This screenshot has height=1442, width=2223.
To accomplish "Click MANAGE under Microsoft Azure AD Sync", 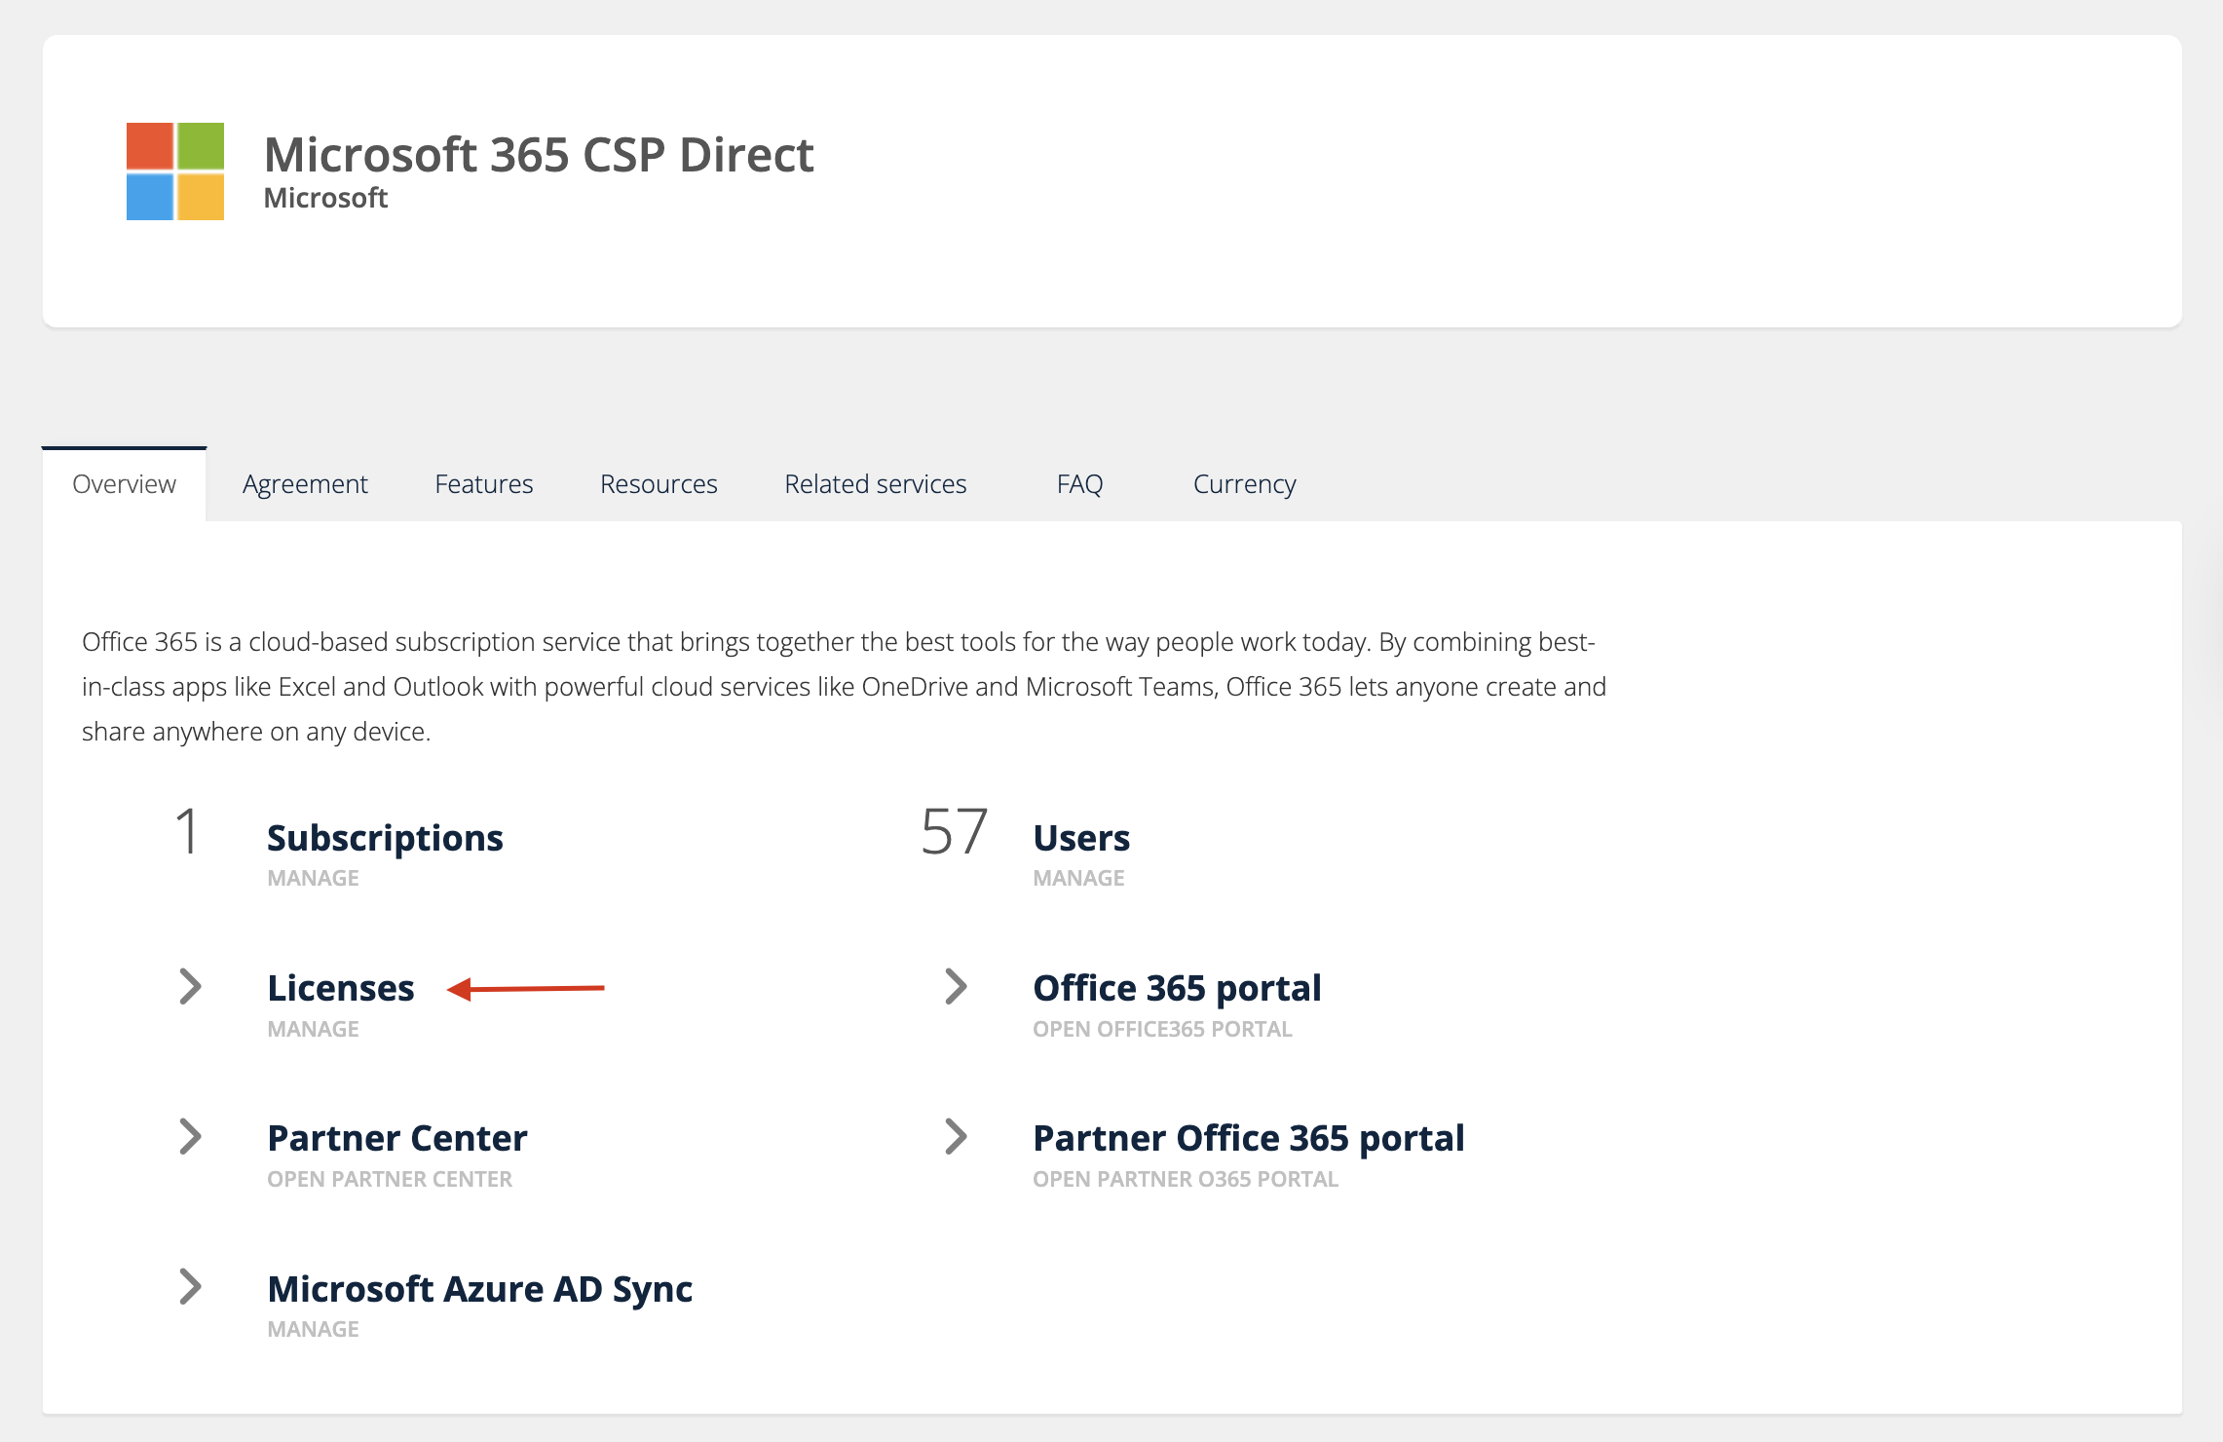I will click(x=314, y=1329).
